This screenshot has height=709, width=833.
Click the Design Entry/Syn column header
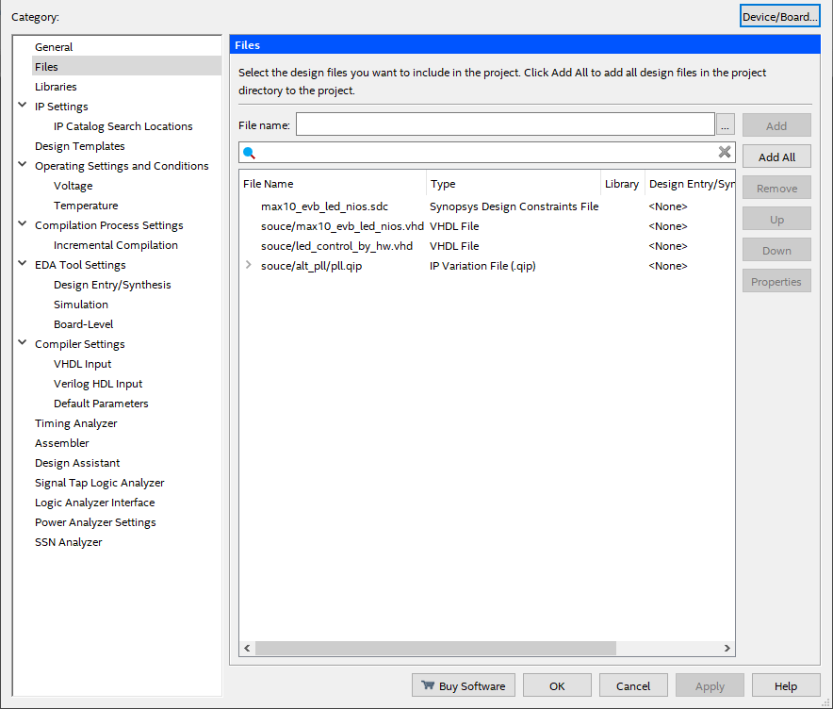coord(690,183)
